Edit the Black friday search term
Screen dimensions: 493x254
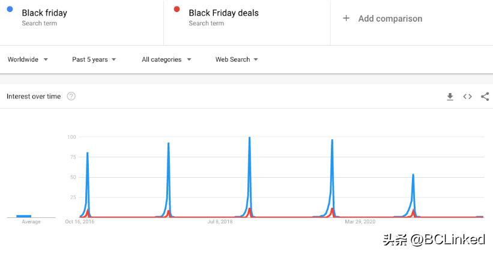pos(44,13)
